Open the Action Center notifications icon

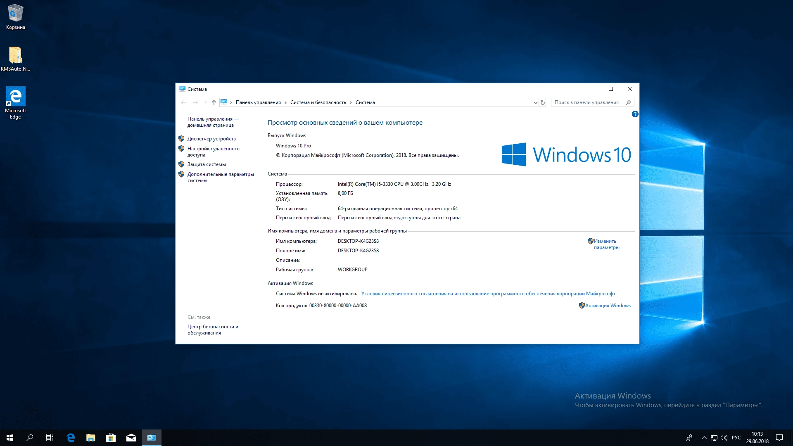click(779, 438)
